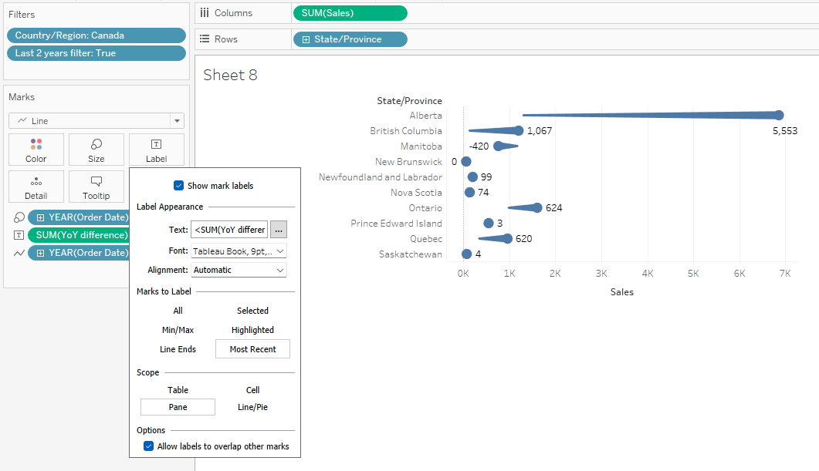This screenshot has height=471, width=819.
Task: Click the Label marks card button
Action: point(156,150)
